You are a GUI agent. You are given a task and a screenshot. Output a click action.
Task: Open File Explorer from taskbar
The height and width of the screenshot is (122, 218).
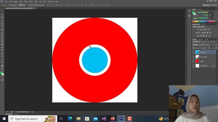tap(79, 119)
